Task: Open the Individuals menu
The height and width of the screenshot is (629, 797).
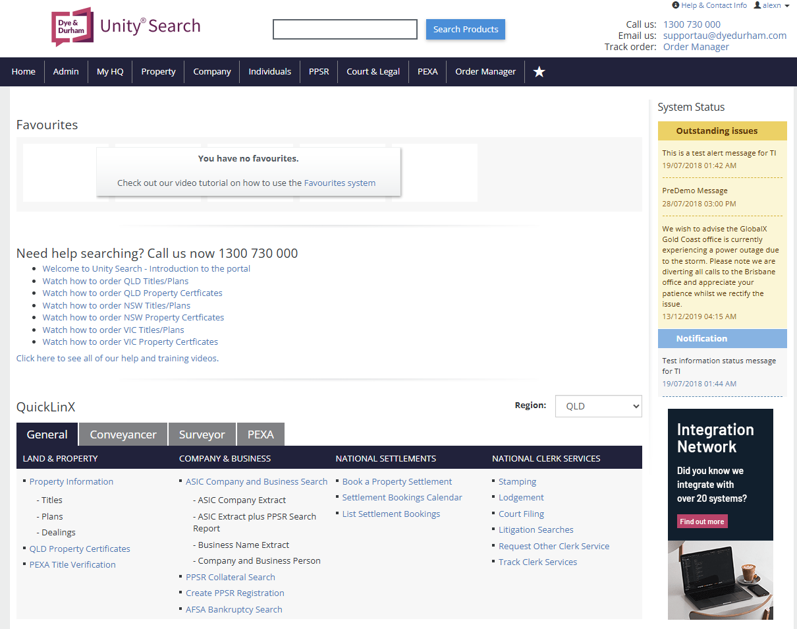Action: click(270, 71)
